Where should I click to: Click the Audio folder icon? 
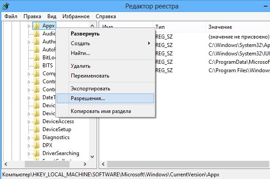tap(36, 34)
